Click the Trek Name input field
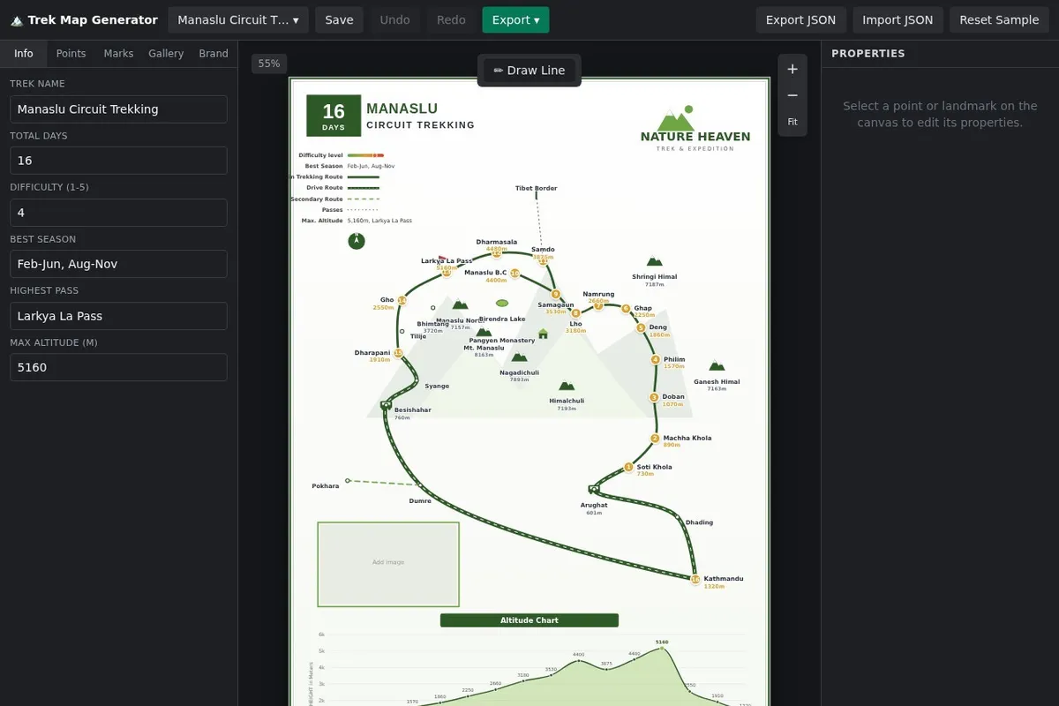The image size is (1059, 706). point(118,109)
